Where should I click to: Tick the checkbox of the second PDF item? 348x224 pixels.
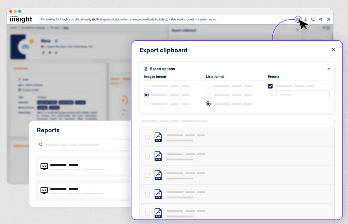(x=147, y=156)
